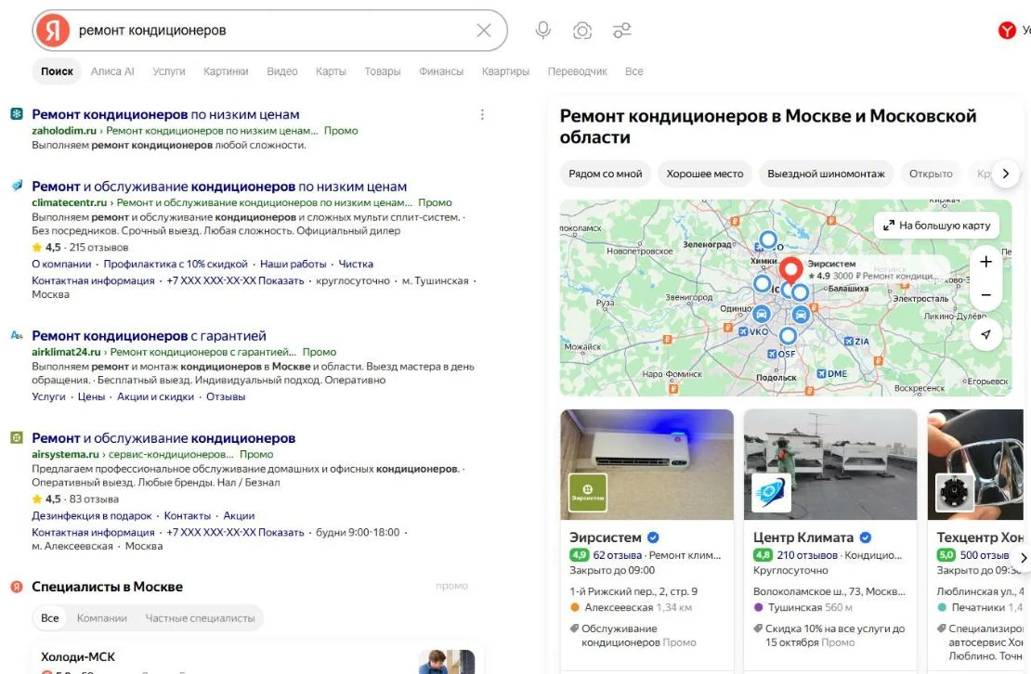Open Наши работы link
The width and height of the screenshot is (1031, 674).
[294, 264]
